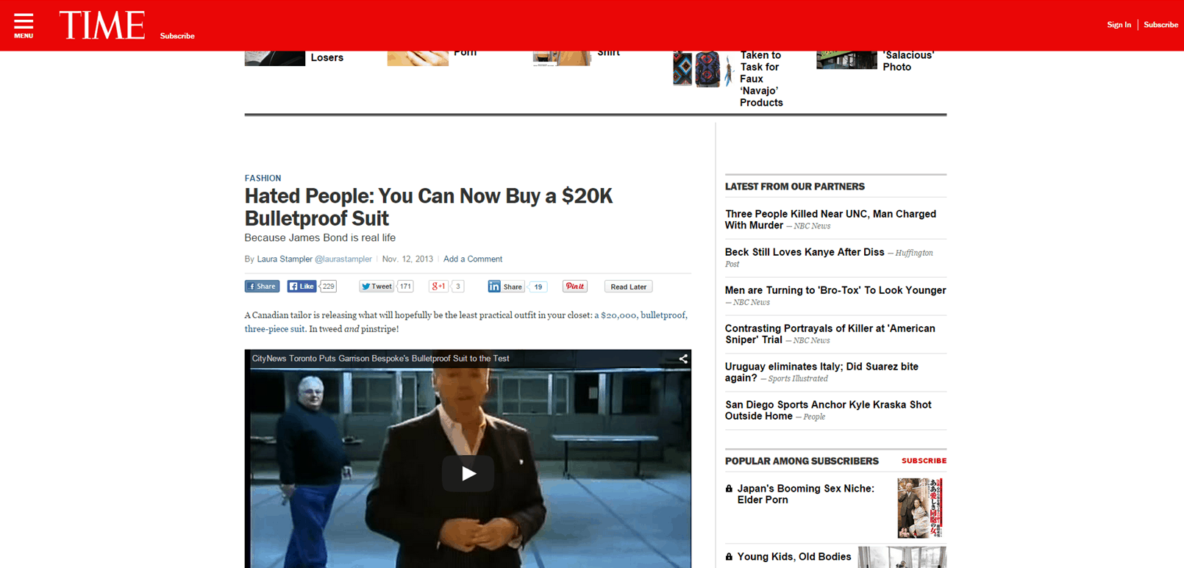Open American Sniper Trial portrayals story
1184x568 pixels.
830,334
